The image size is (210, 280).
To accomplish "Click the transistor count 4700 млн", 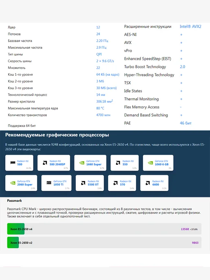I will [103, 115].
